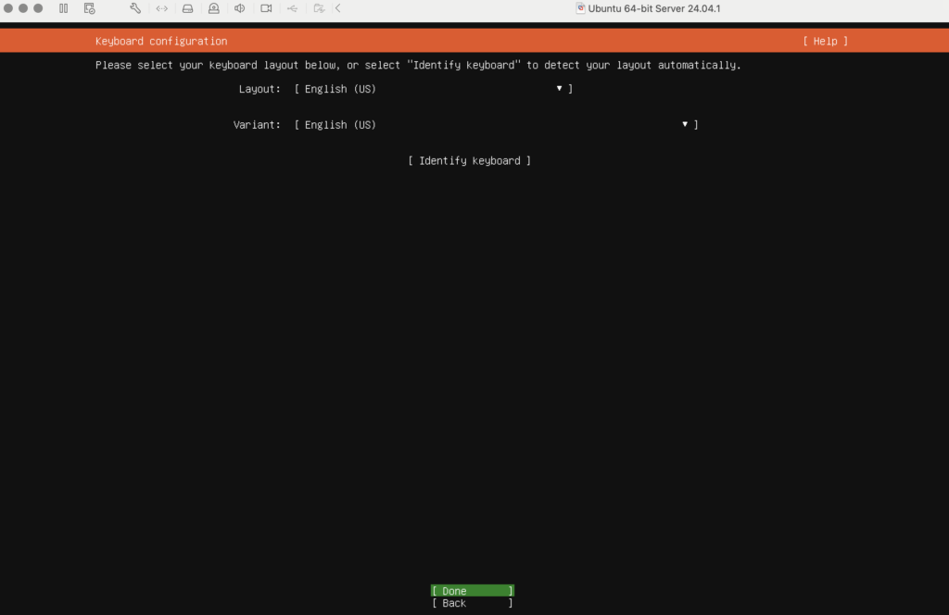Image resolution: width=949 pixels, height=615 pixels.
Task: Select the Identify keyboard option
Action: coord(469,160)
